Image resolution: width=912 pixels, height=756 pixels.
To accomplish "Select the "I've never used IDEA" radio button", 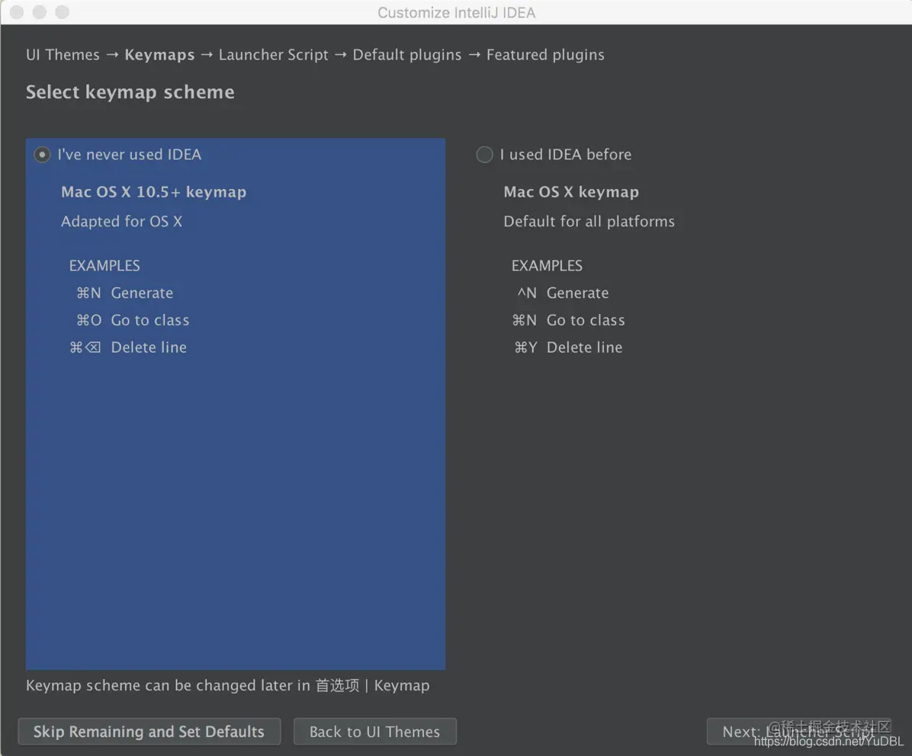I will [x=42, y=155].
